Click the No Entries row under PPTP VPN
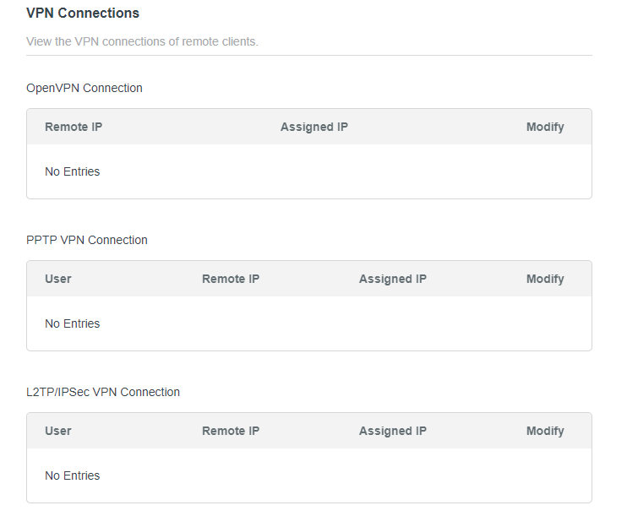The image size is (627, 527). coord(73,323)
